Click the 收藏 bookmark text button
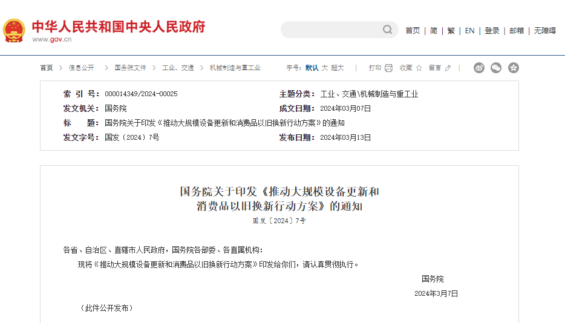565x323 pixels. [406, 68]
